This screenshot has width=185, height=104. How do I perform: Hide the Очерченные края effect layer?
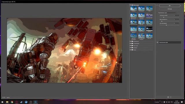pyautogui.click(x=157, y=42)
